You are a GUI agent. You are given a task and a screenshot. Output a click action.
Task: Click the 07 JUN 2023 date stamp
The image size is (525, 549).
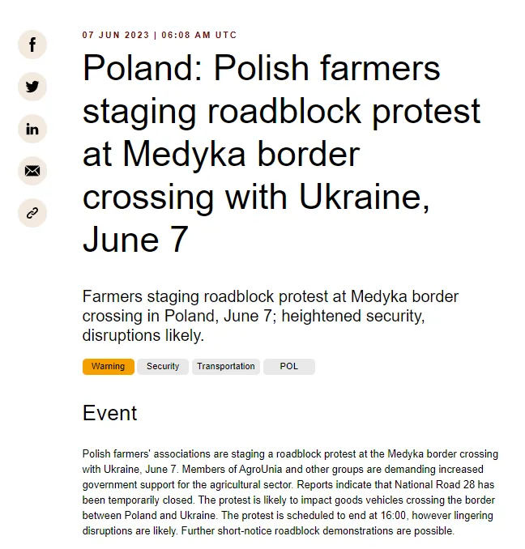point(114,36)
